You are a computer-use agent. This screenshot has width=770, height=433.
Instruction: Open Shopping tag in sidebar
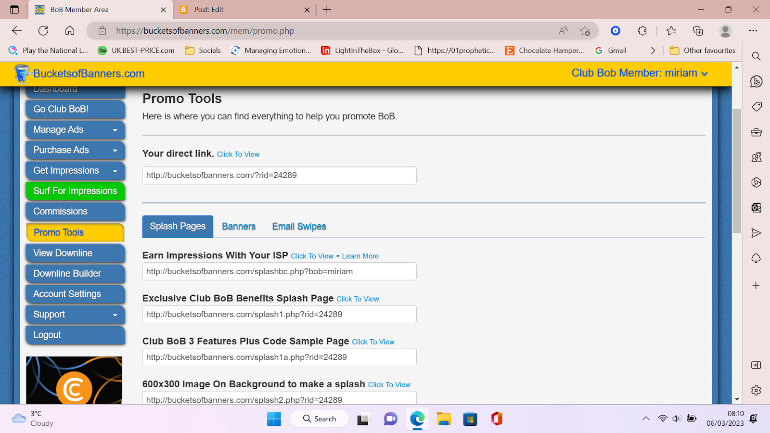[x=756, y=107]
